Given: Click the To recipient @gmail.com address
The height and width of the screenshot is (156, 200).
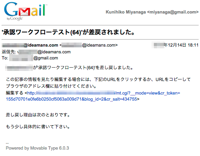Looking at the screenshot, I should click(34, 58).
